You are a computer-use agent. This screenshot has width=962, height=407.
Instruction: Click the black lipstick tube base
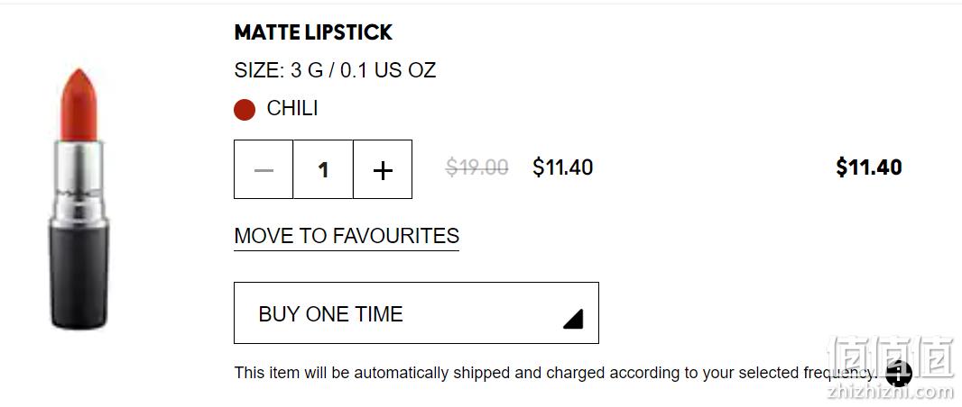coord(79,276)
